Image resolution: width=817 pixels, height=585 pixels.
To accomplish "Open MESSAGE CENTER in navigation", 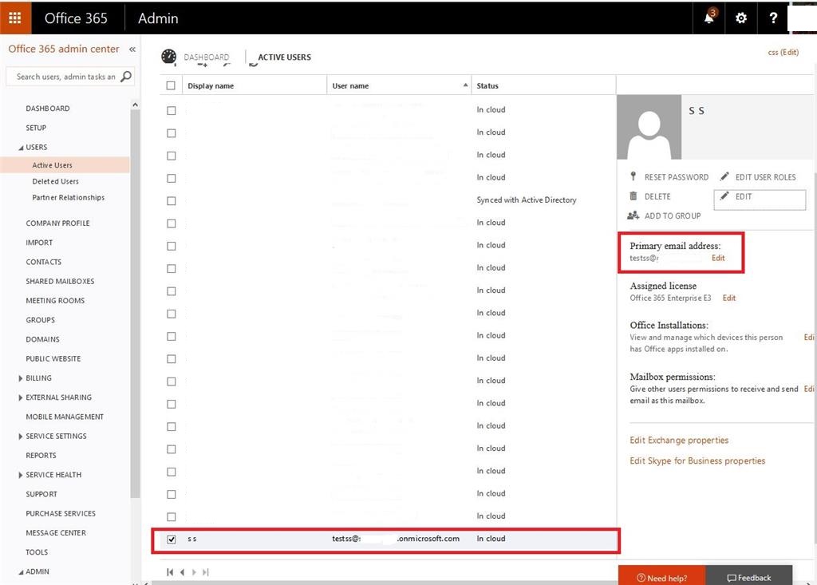I will 56,533.
